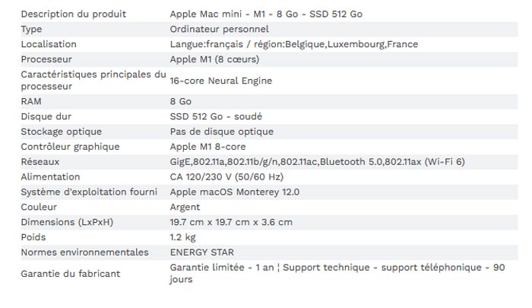This screenshot has height=308, width=532.
Task: Click the '1.2 kg' weight value
Action: tap(182, 237)
